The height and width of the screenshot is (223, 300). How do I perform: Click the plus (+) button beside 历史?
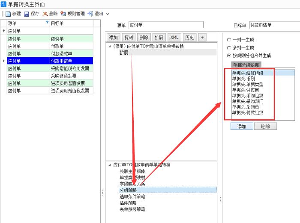[x=202, y=38]
